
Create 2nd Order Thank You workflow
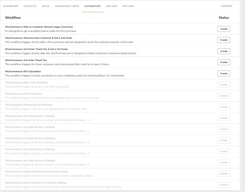(x=224, y=51)
